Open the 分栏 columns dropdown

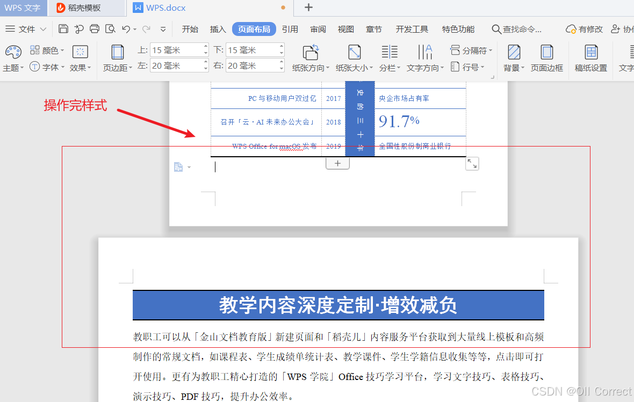point(390,58)
